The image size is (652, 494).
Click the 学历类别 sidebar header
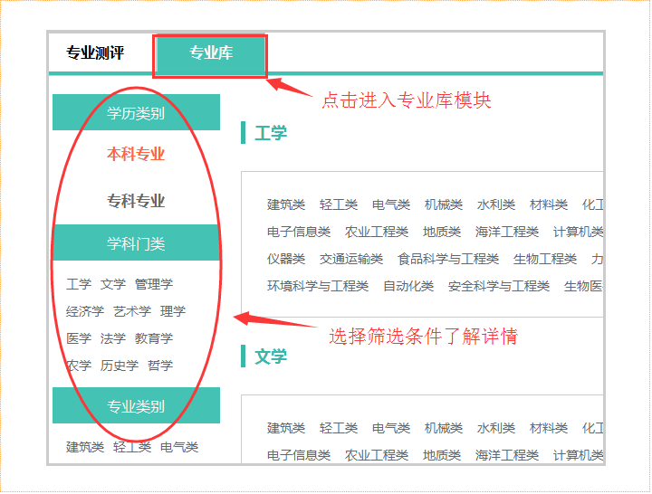[136, 113]
